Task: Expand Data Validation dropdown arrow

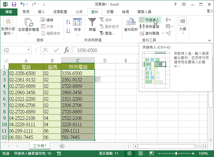Action: pyautogui.click(x=163, y=33)
